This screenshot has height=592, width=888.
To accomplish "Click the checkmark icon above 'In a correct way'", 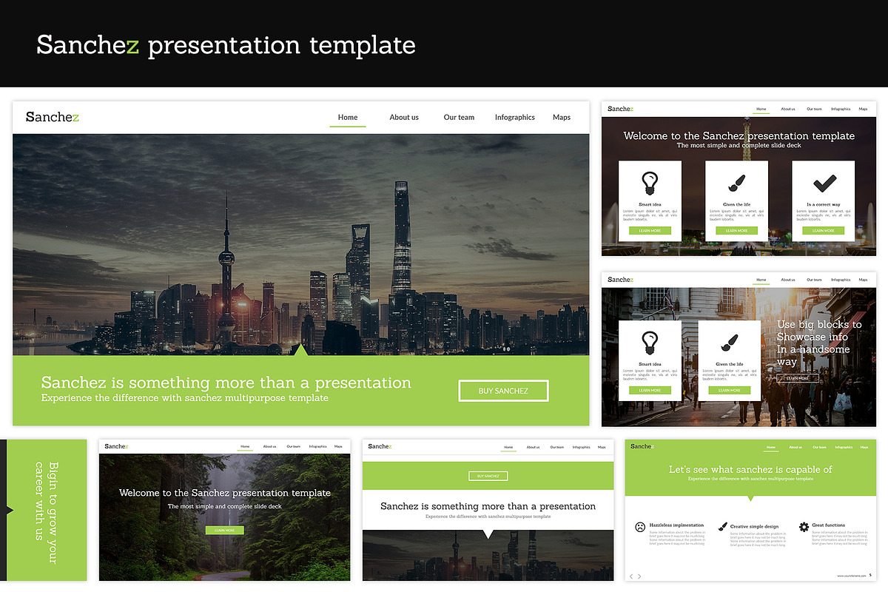I will pos(824,183).
